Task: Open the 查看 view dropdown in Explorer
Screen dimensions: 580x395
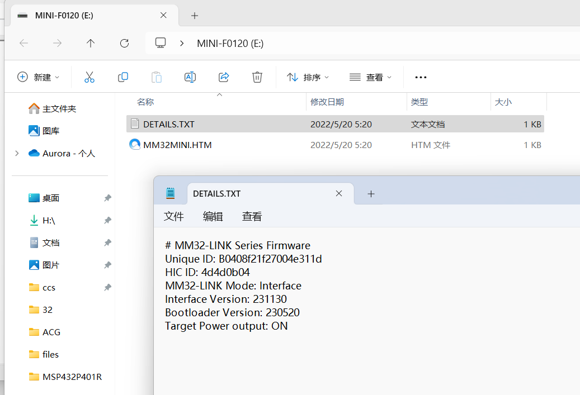Action: [370, 77]
